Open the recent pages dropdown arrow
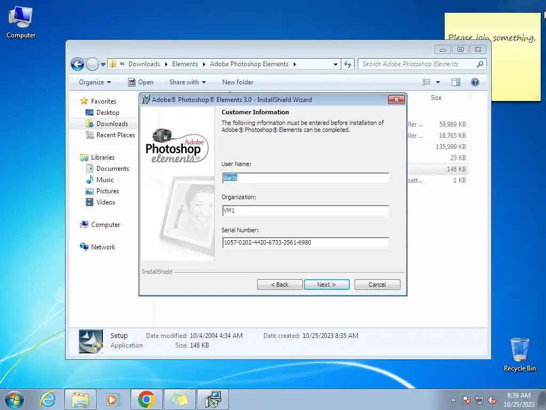 pyautogui.click(x=103, y=65)
